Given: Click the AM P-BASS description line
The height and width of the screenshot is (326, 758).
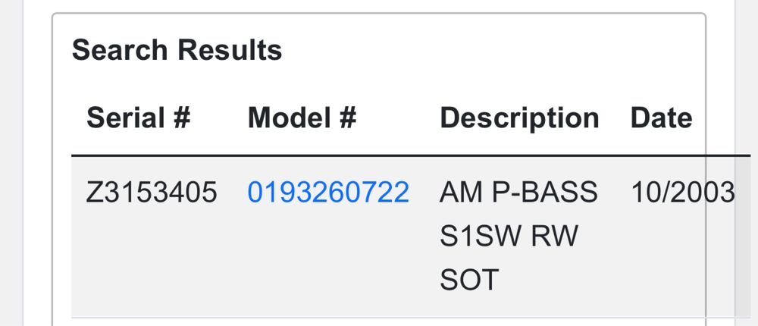Looking at the screenshot, I should (x=518, y=193).
